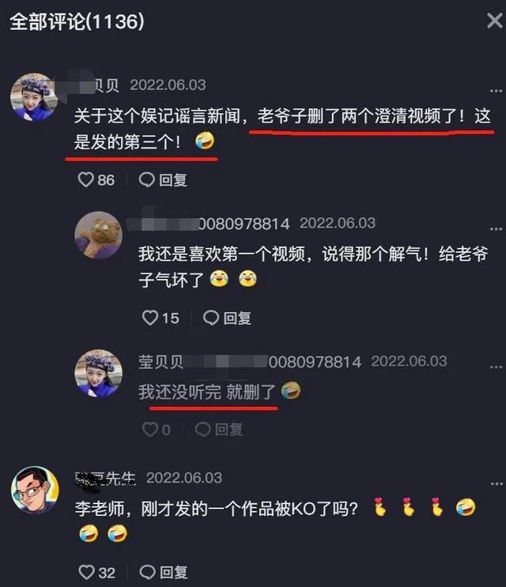Open more options for 莹贝贝's reply

496,367
